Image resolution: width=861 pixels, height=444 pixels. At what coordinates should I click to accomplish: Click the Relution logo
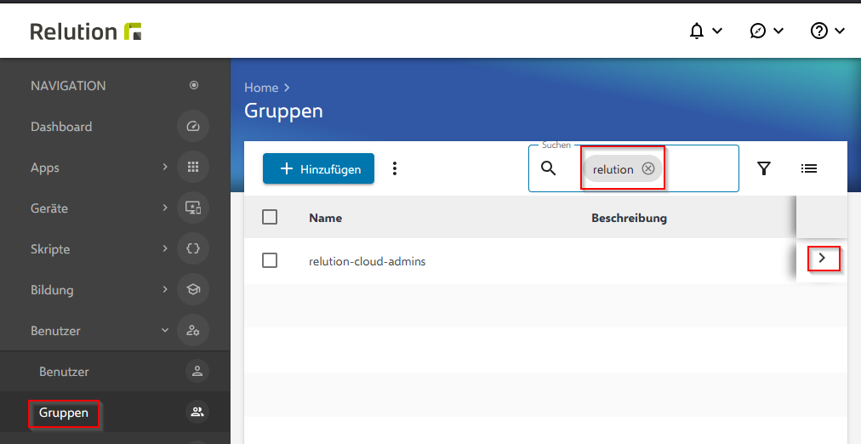tap(86, 31)
